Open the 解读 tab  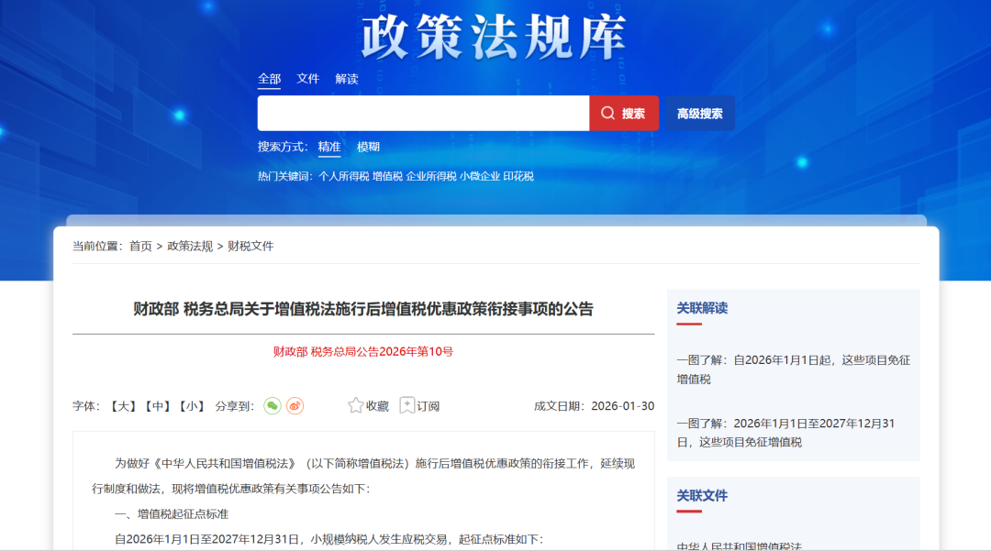point(346,79)
